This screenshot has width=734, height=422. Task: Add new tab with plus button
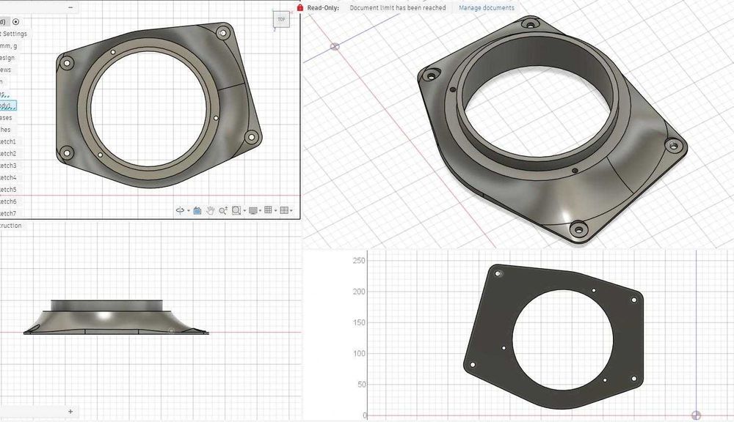(x=70, y=412)
